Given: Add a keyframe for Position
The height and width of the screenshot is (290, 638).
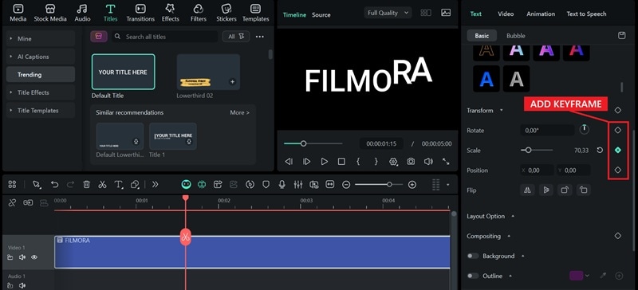Looking at the screenshot, I should 617,170.
